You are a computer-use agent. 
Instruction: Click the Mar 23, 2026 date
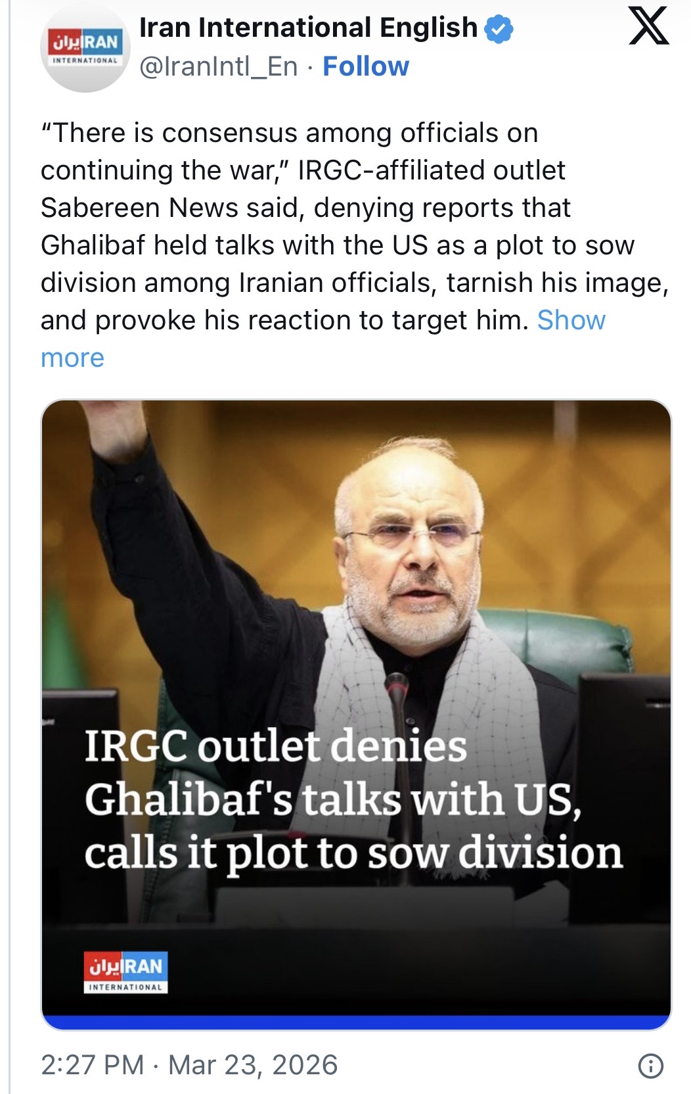tap(253, 1065)
